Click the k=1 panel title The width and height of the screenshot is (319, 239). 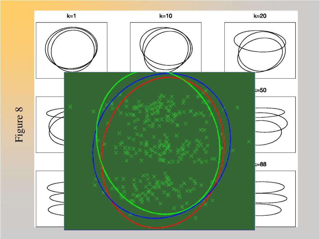tap(71, 16)
